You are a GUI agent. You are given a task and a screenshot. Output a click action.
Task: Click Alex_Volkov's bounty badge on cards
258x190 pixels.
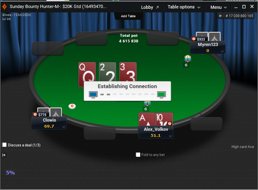(169, 124)
